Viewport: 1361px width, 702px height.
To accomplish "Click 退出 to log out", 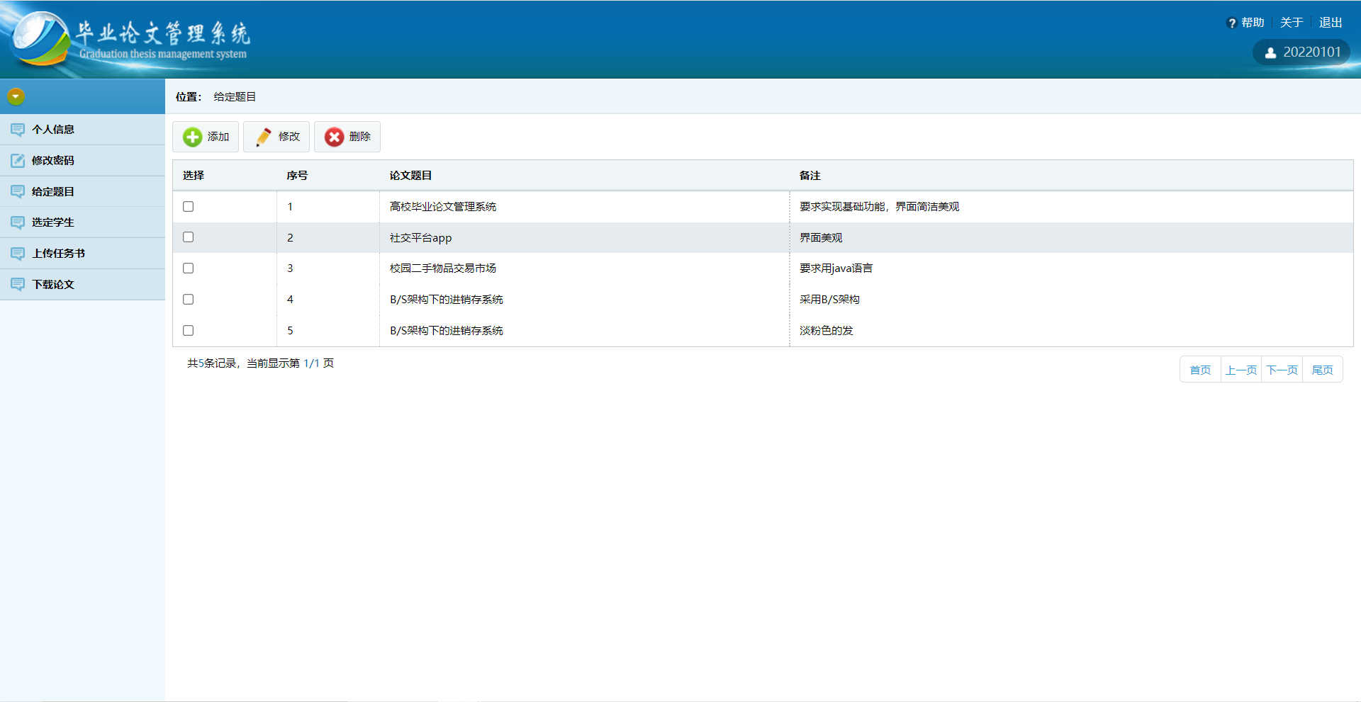I will 1331,23.
